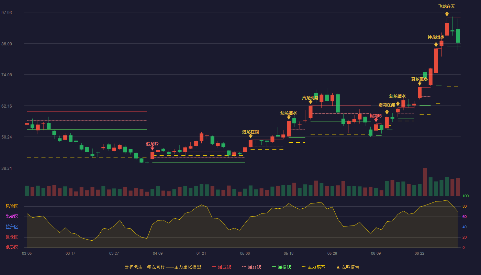Click the 100 indicator scale label

pyautogui.click(x=466, y=196)
